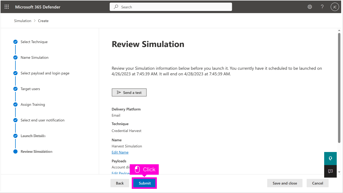The image size is (343, 193).
Task: Open the feedback chat icon
Action: [x=330, y=171]
